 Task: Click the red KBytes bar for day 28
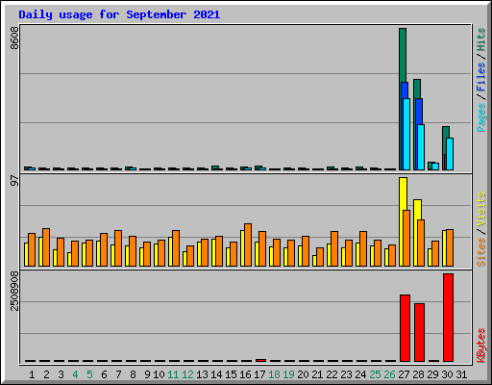pyautogui.click(x=419, y=332)
